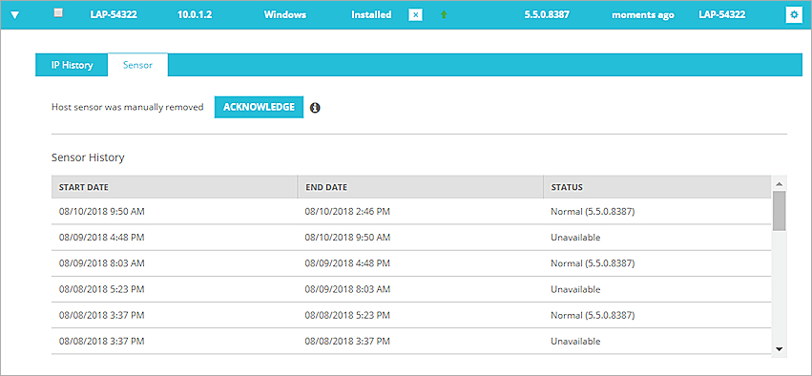The width and height of the screenshot is (812, 376).
Task: Click the Installed status text
Action: (371, 15)
